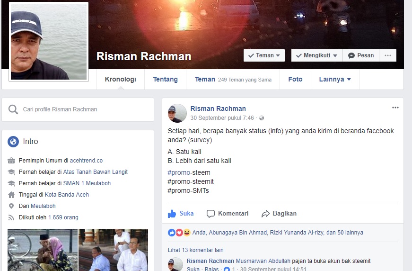Click the graduation cap icon beside Atas Tanah

click(x=11, y=172)
